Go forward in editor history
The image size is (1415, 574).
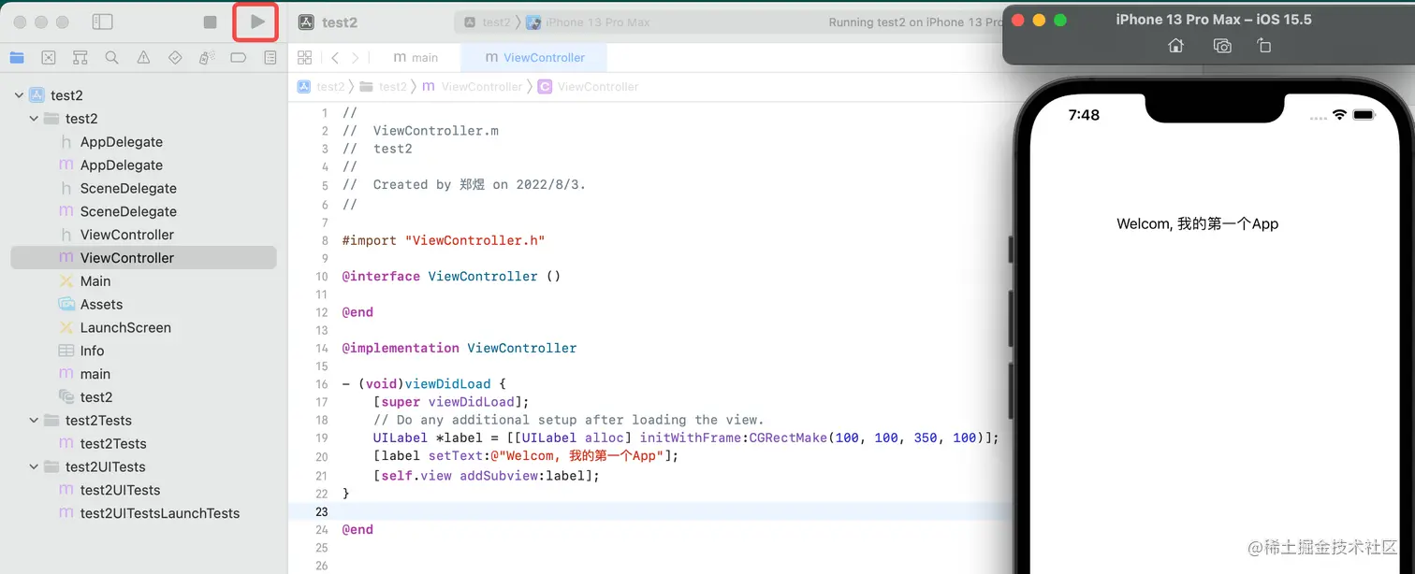pos(356,58)
